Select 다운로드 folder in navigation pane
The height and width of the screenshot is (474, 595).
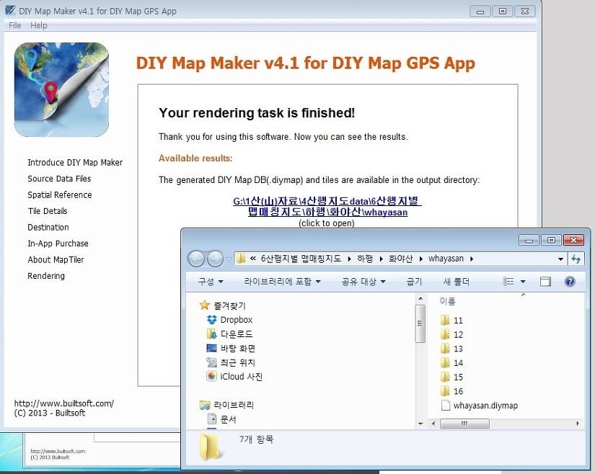[x=229, y=334]
